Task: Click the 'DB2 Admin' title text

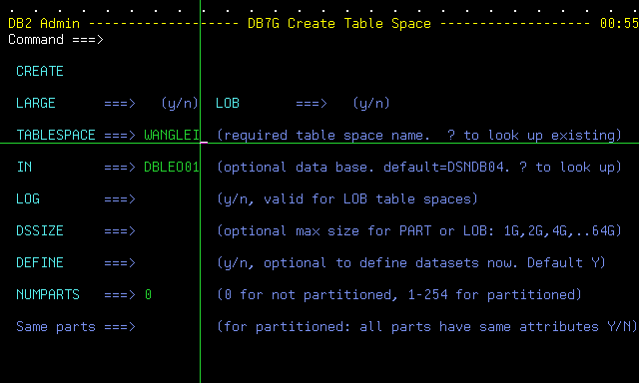Action: 44,24
